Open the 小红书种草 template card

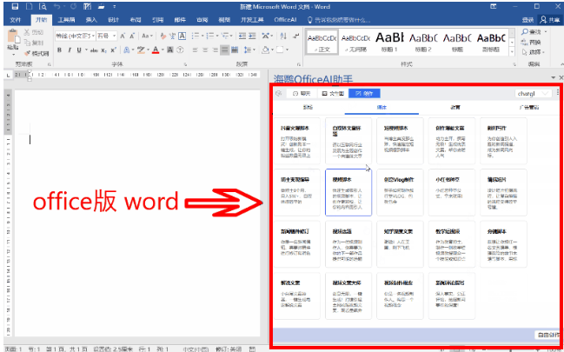451,192
